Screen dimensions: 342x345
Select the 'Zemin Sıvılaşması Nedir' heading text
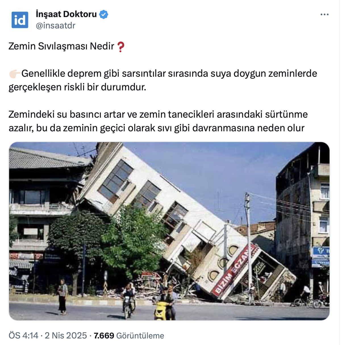pyautogui.click(x=61, y=46)
